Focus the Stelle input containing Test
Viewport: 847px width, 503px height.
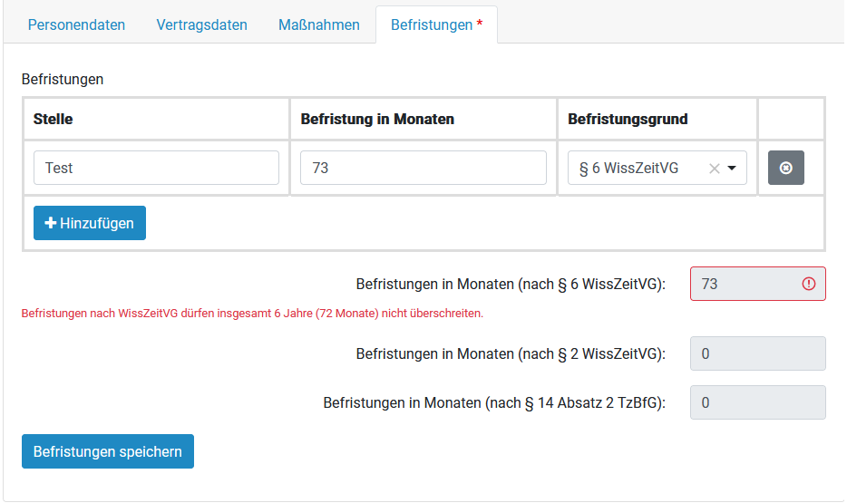click(156, 168)
